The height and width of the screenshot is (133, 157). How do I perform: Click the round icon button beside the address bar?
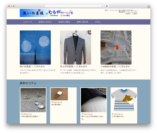pyautogui.click(x=107, y=6)
